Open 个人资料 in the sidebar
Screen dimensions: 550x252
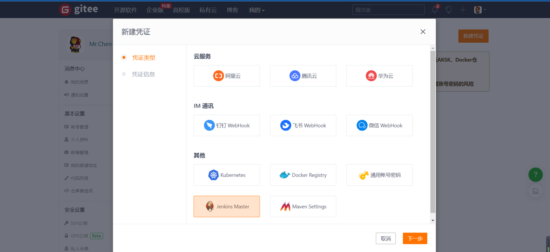tap(79, 139)
